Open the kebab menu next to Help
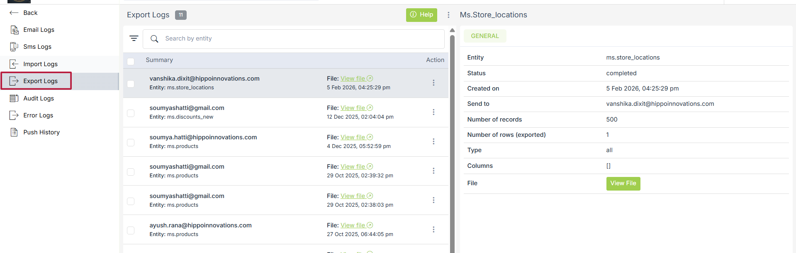 point(448,15)
